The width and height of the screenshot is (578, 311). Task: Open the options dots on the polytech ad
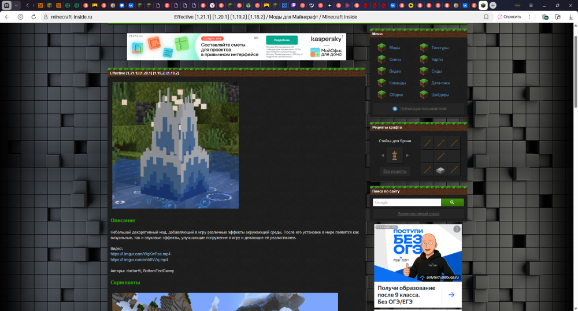(x=457, y=229)
